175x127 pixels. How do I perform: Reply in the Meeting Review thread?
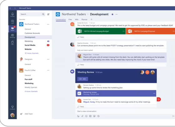tap(81, 107)
